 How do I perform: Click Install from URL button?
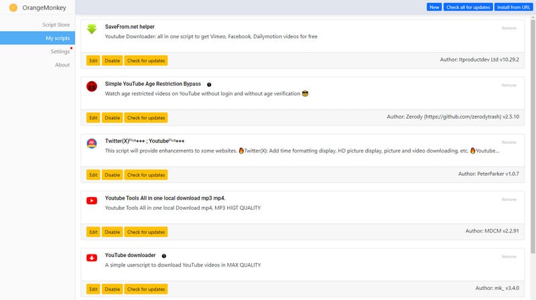pyautogui.click(x=513, y=7)
